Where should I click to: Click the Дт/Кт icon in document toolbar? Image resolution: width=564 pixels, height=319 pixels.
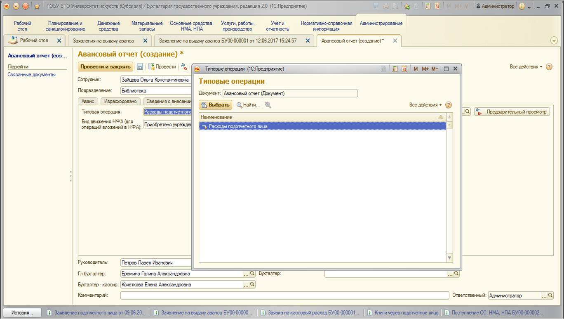pyautogui.click(x=185, y=67)
